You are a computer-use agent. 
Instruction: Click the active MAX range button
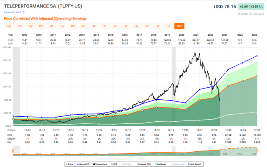[179, 26]
